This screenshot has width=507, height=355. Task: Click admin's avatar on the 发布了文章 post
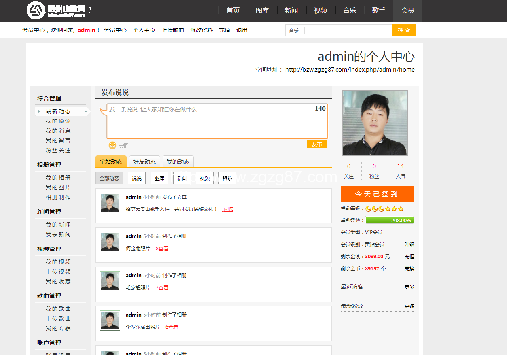pos(110,203)
